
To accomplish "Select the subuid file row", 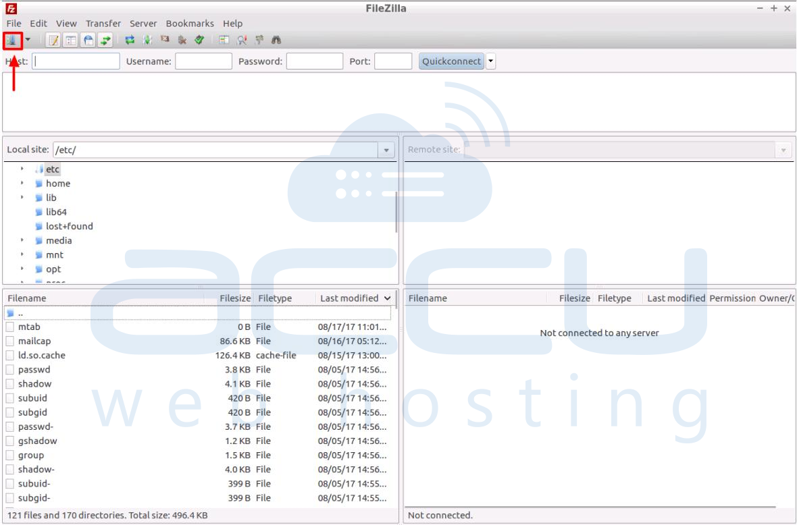I will click(x=198, y=398).
